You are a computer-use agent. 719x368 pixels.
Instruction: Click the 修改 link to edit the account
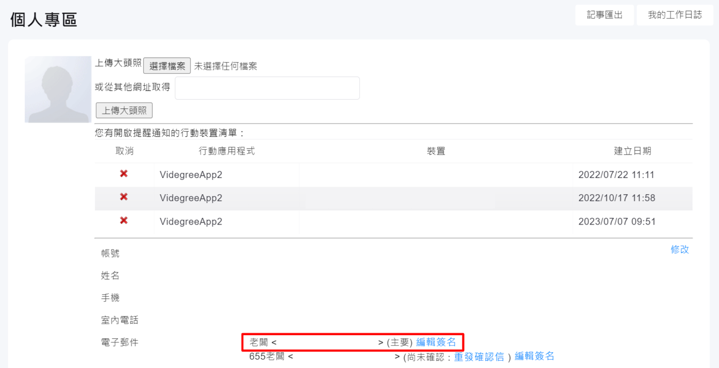[679, 250]
